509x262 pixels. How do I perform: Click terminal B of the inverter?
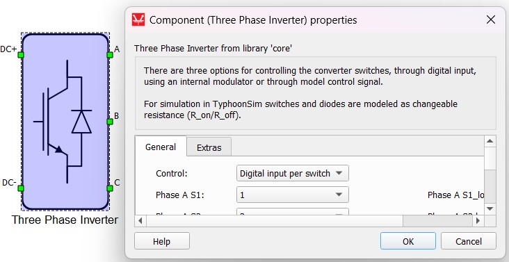pos(110,122)
